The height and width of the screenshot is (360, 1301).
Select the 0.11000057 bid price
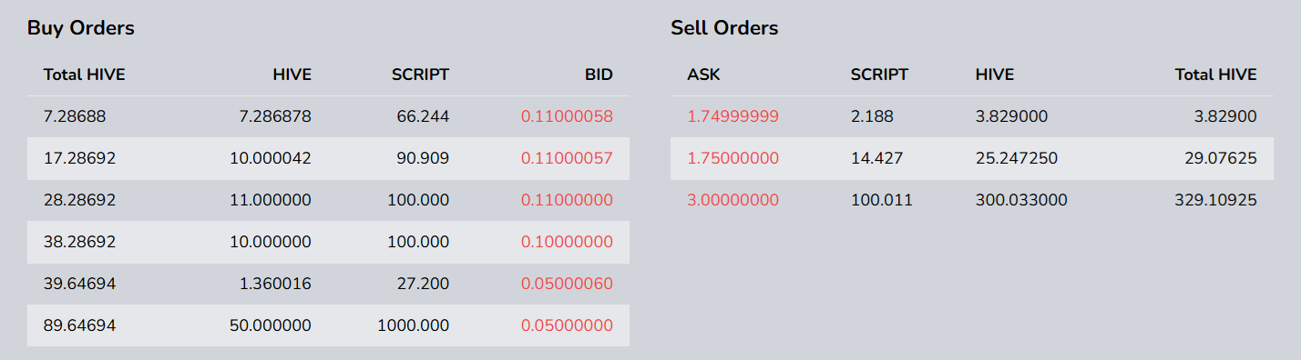pos(567,158)
